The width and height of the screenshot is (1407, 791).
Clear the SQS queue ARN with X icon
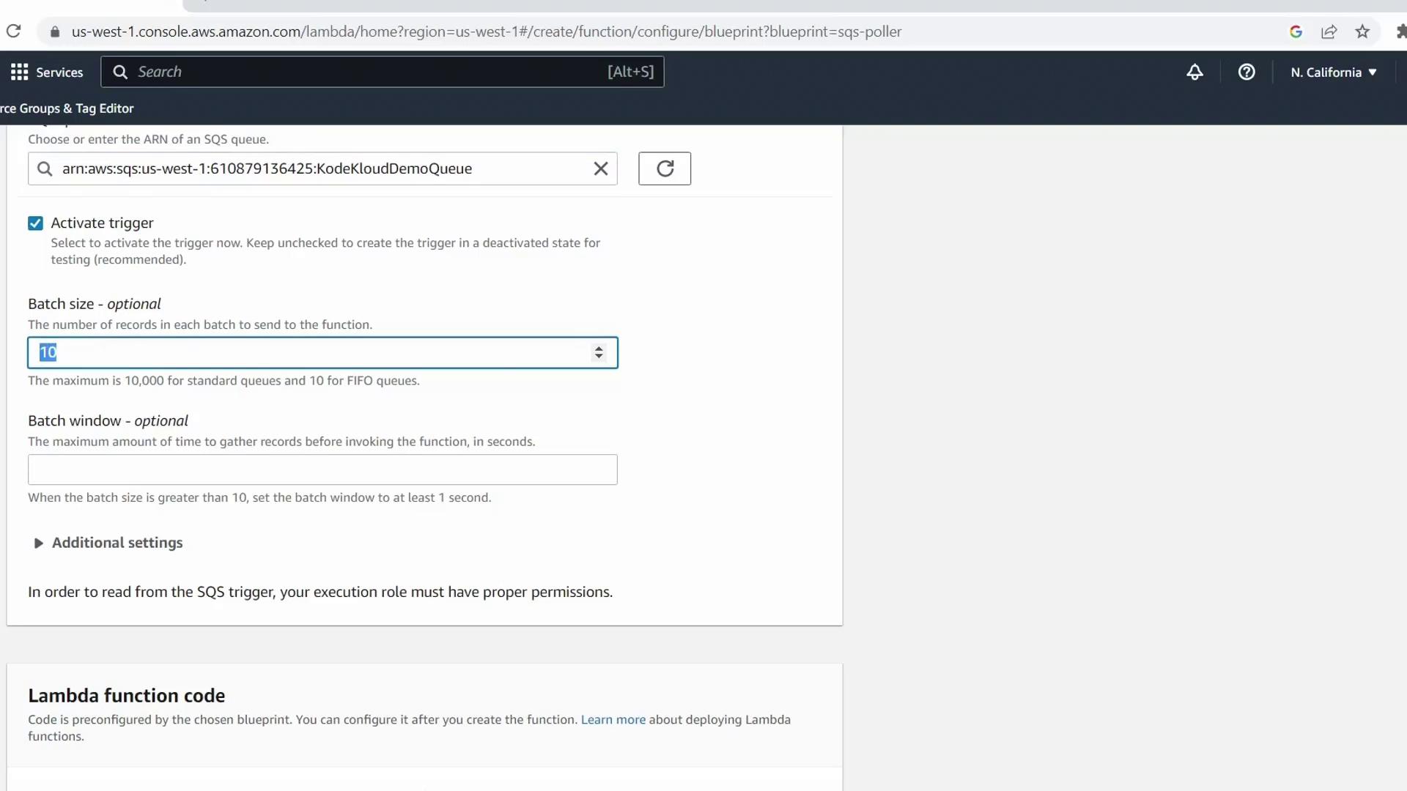pyautogui.click(x=601, y=168)
